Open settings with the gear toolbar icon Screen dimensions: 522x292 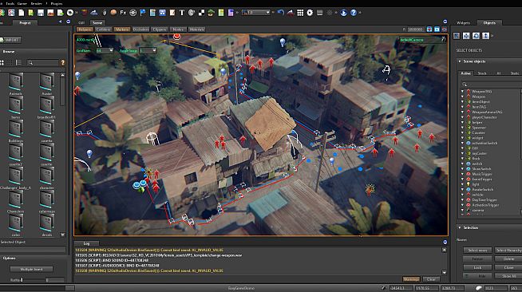click(x=310, y=13)
